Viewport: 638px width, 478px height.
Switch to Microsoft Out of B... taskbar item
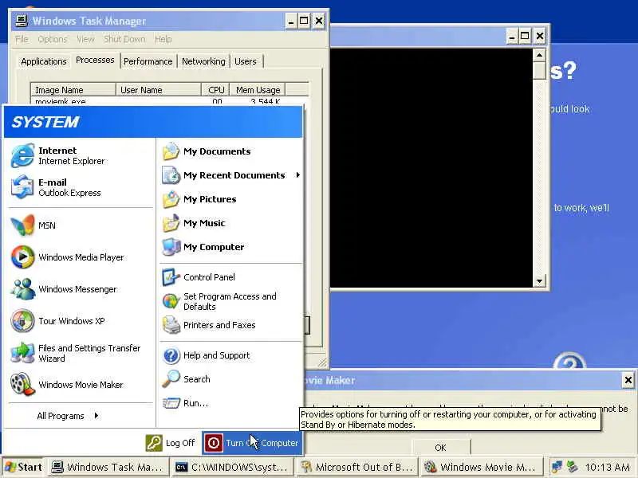(357, 468)
